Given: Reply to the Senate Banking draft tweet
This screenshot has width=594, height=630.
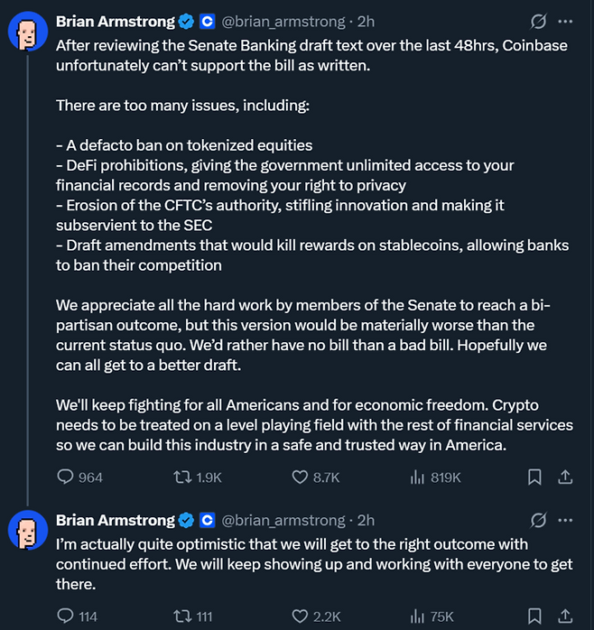Looking at the screenshot, I should (x=66, y=477).
